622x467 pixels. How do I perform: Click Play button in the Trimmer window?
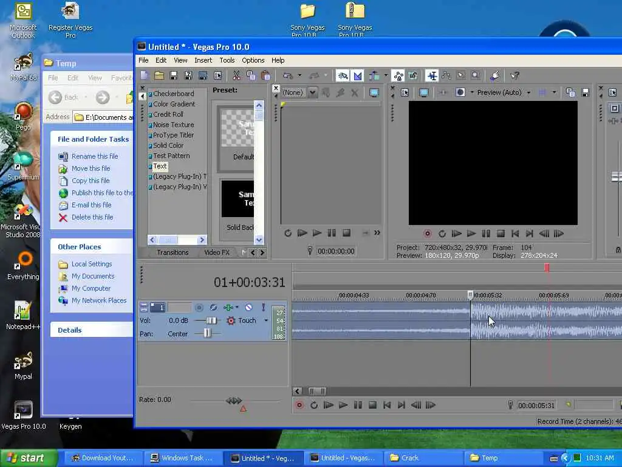pos(316,233)
